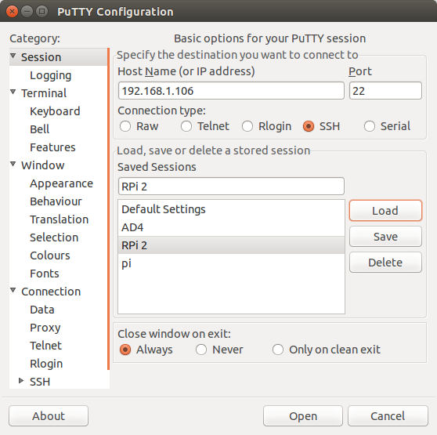Click the About button

49,416
